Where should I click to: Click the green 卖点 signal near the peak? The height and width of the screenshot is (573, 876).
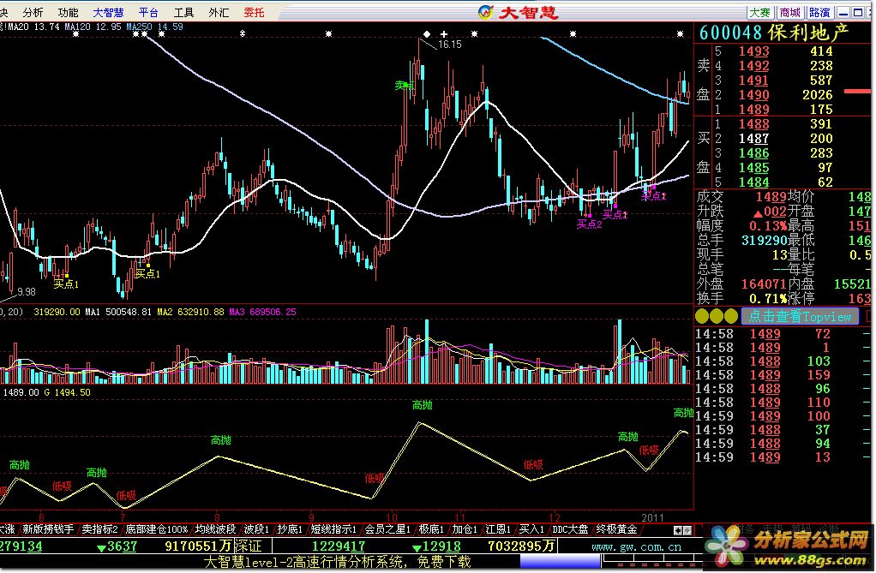point(404,86)
